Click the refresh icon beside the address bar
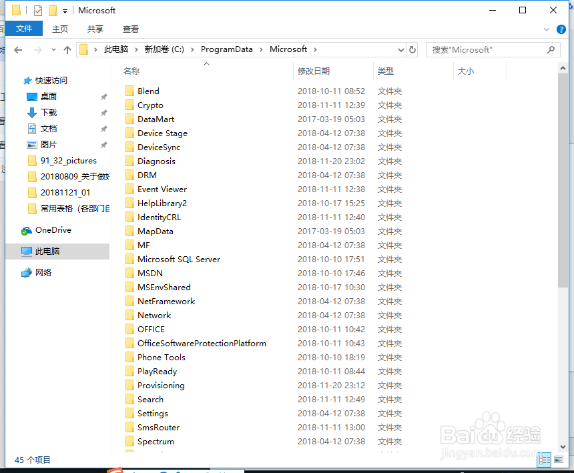The image size is (574, 473). pyautogui.click(x=412, y=49)
